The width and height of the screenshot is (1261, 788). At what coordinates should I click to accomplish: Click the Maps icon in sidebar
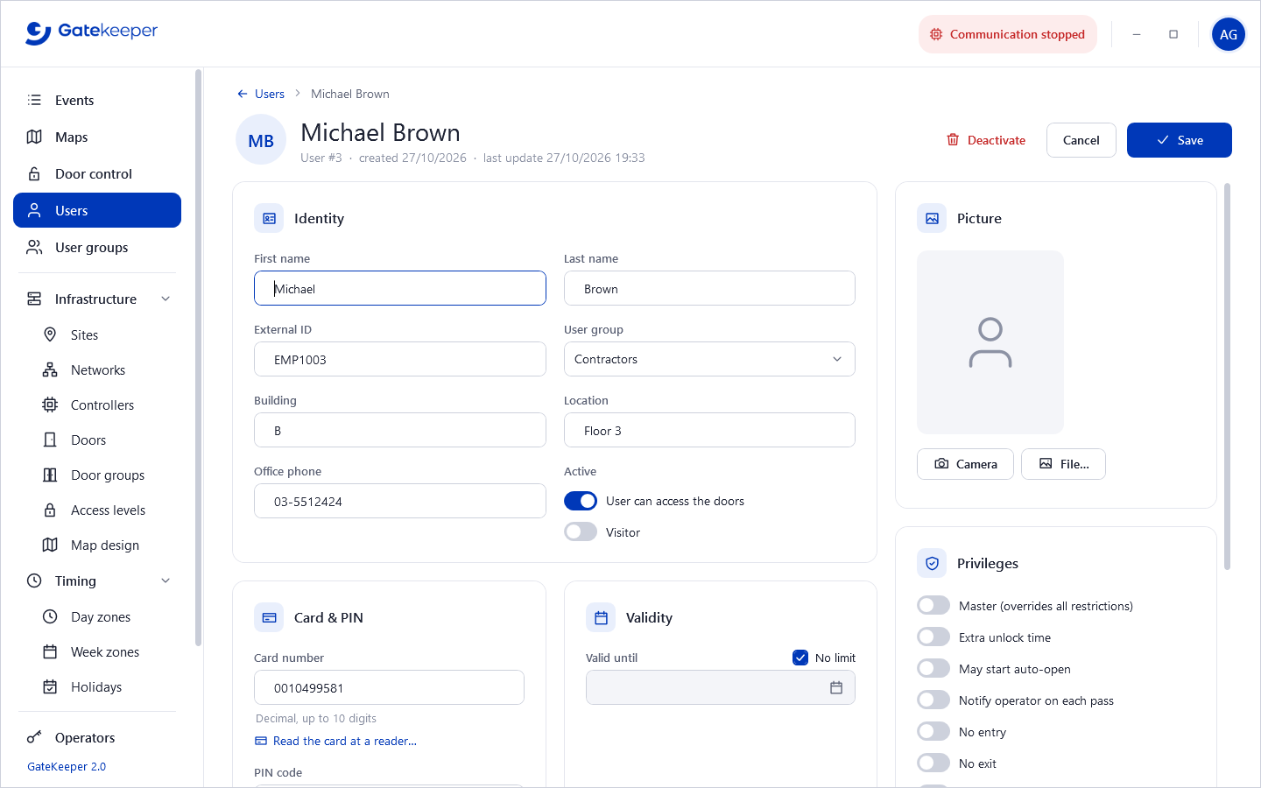(34, 137)
